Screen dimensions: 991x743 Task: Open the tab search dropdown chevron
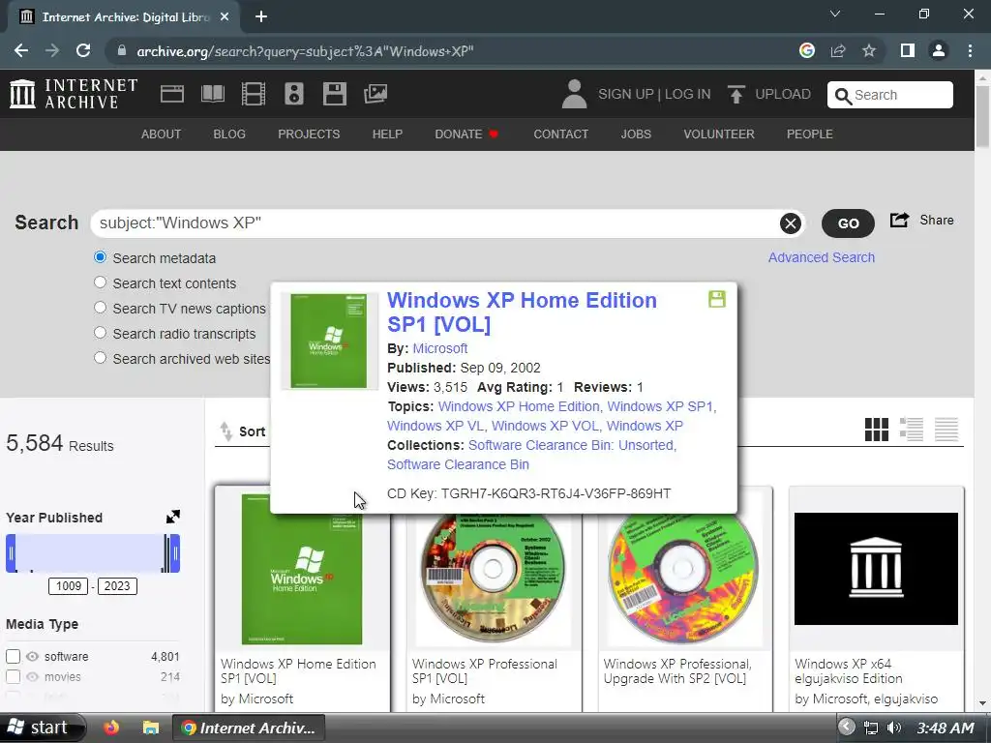tap(835, 14)
